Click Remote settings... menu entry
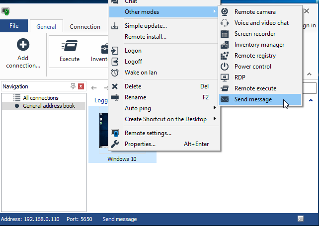The image size is (319, 226). 148,133
